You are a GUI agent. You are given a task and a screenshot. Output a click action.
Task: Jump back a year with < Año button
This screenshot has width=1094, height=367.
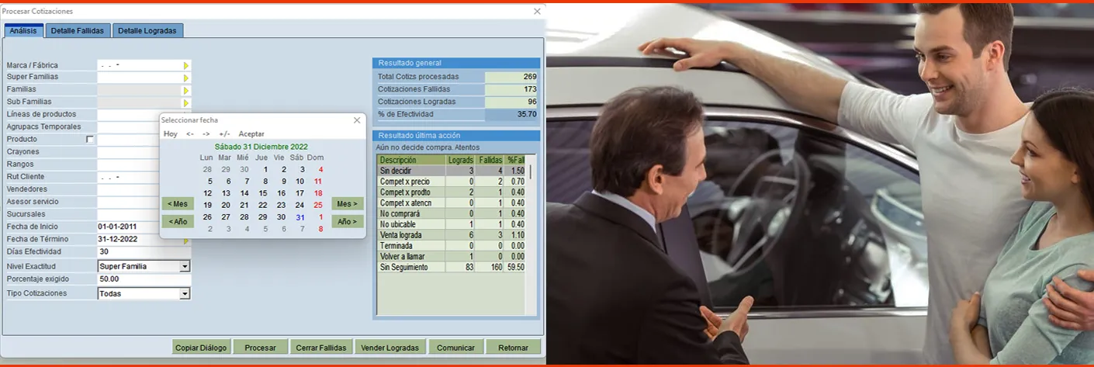tap(178, 221)
